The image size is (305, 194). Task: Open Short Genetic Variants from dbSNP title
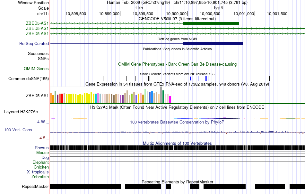[177, 74]
